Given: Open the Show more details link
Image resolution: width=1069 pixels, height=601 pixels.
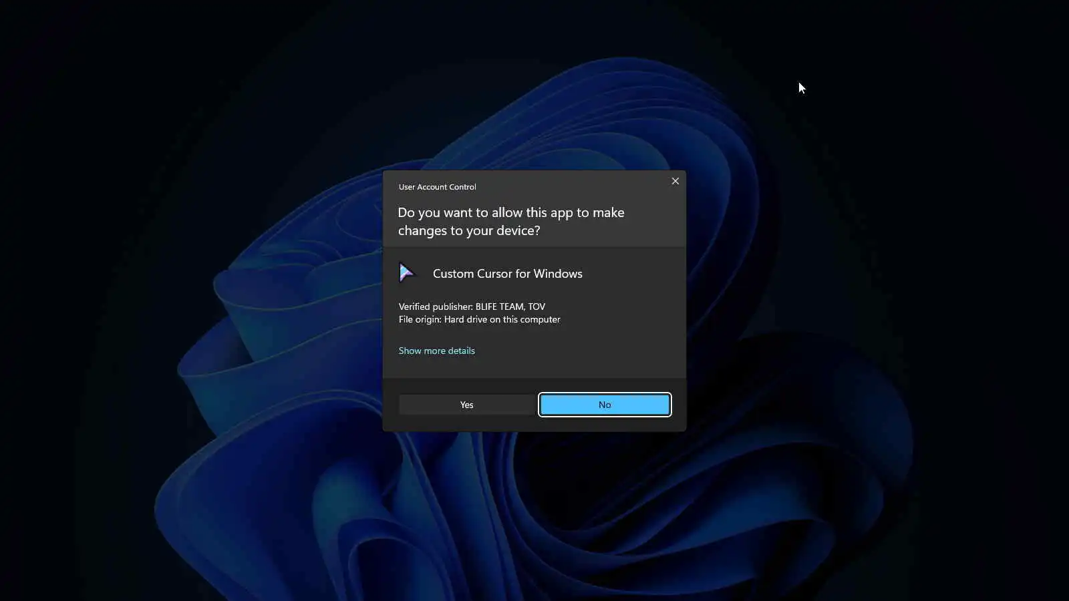Looking at the screenshot, I should pos(437,351).
